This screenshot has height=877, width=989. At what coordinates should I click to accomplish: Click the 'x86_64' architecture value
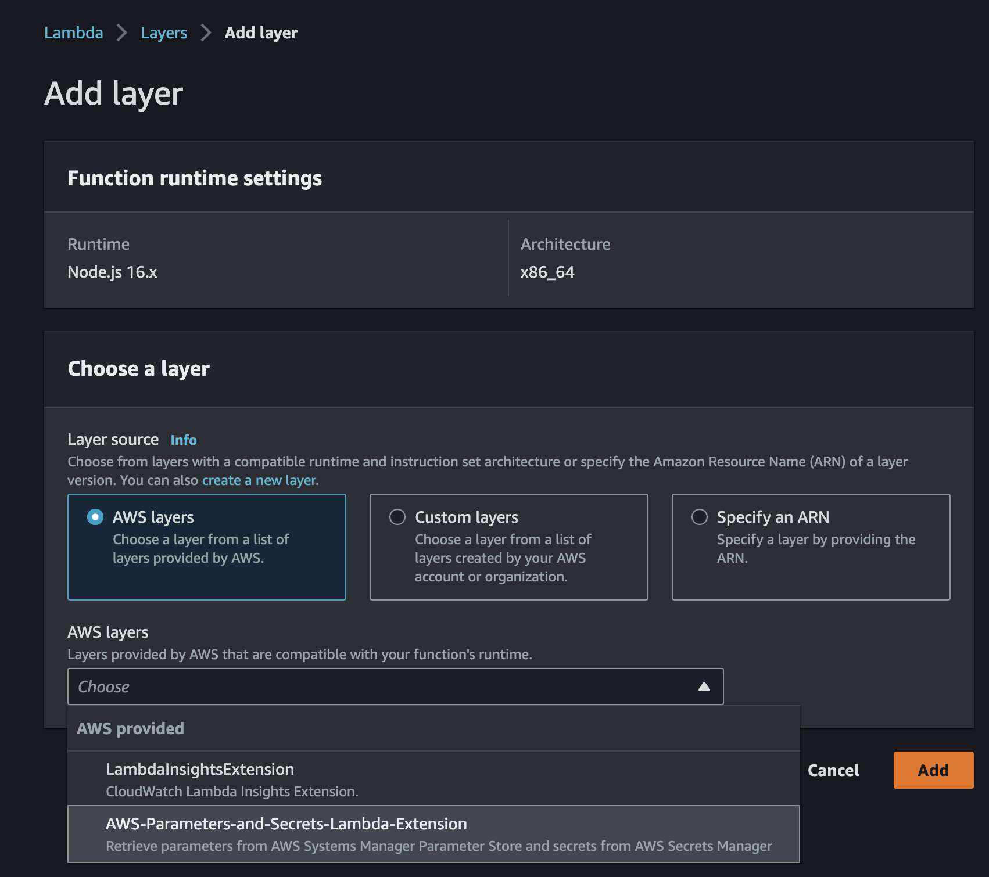coord(547,272)
